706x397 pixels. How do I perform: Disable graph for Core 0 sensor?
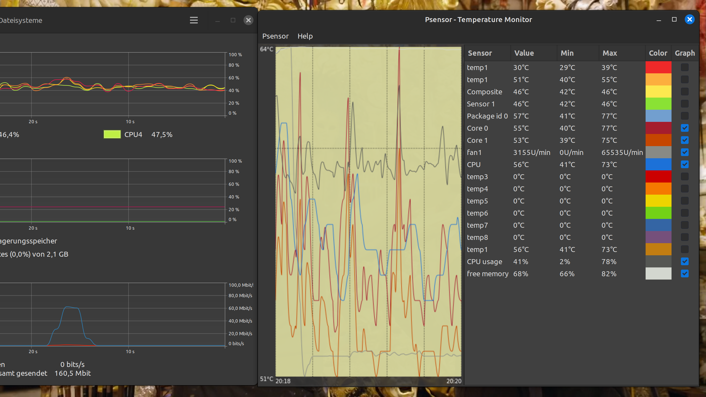click(685, 128)
